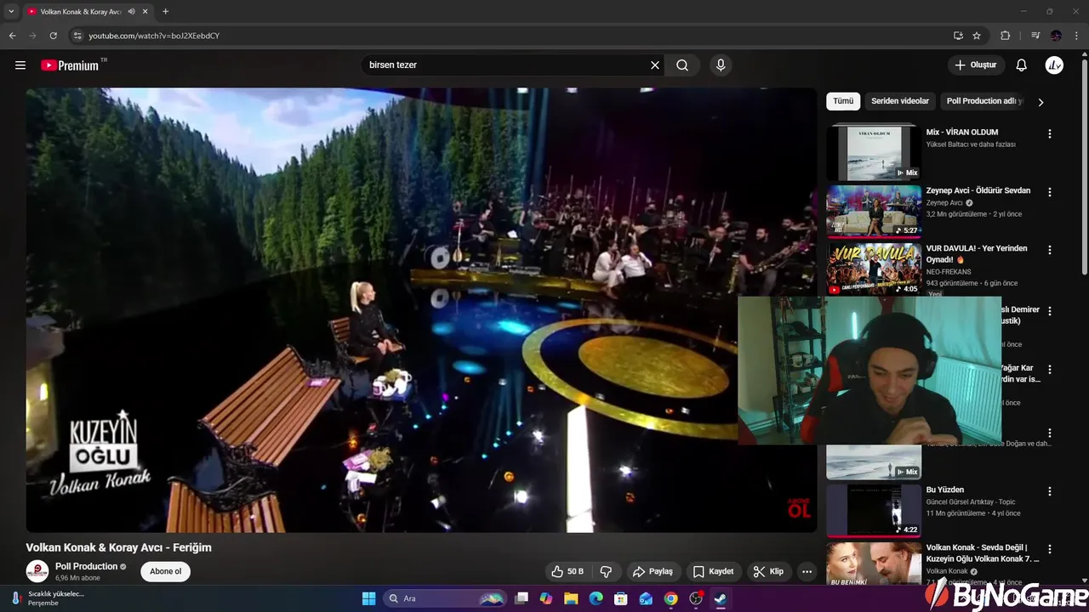Click the taskbar Ara search box

click(445, 598)
